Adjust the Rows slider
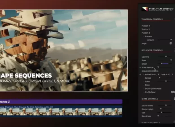 coord(171,60)
